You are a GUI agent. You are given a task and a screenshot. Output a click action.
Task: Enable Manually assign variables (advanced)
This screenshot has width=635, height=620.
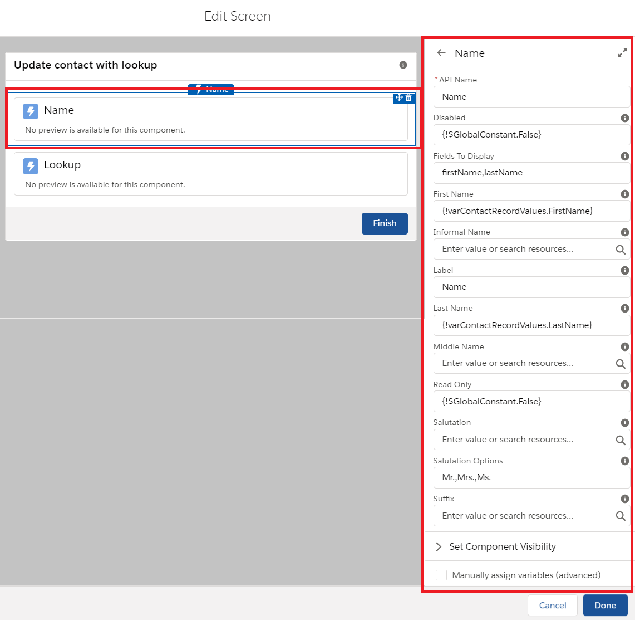coord(441,575)
